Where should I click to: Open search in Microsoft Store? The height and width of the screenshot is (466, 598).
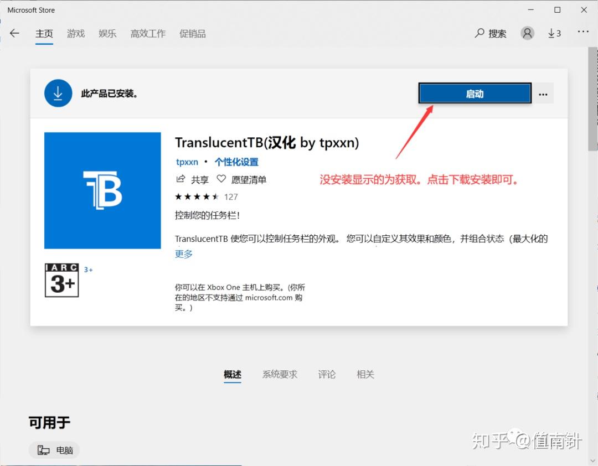pos(490,33)
